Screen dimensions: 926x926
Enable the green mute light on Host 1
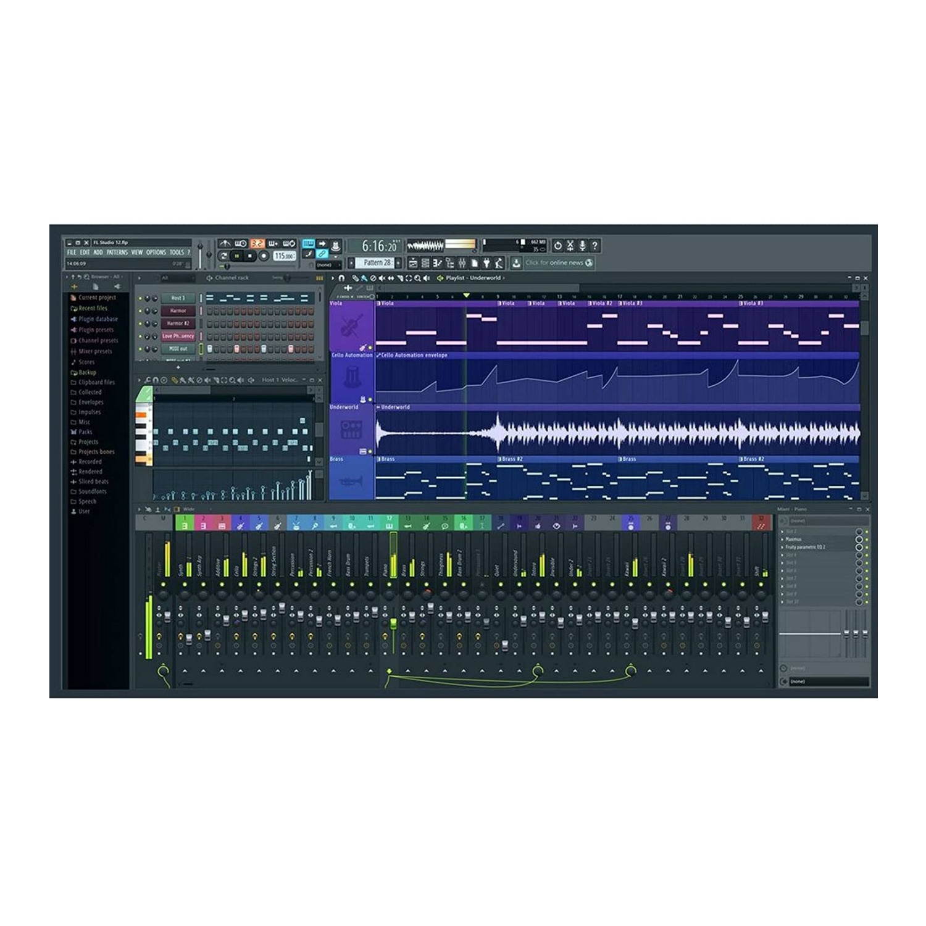click(140, 299)
